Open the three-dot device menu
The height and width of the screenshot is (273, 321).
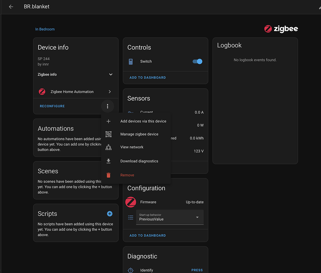[x=108, y=106]
